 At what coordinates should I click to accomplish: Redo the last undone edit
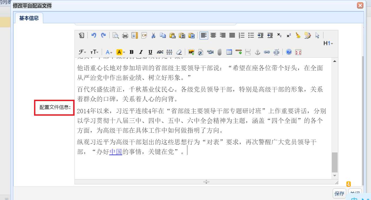(103, 35)
